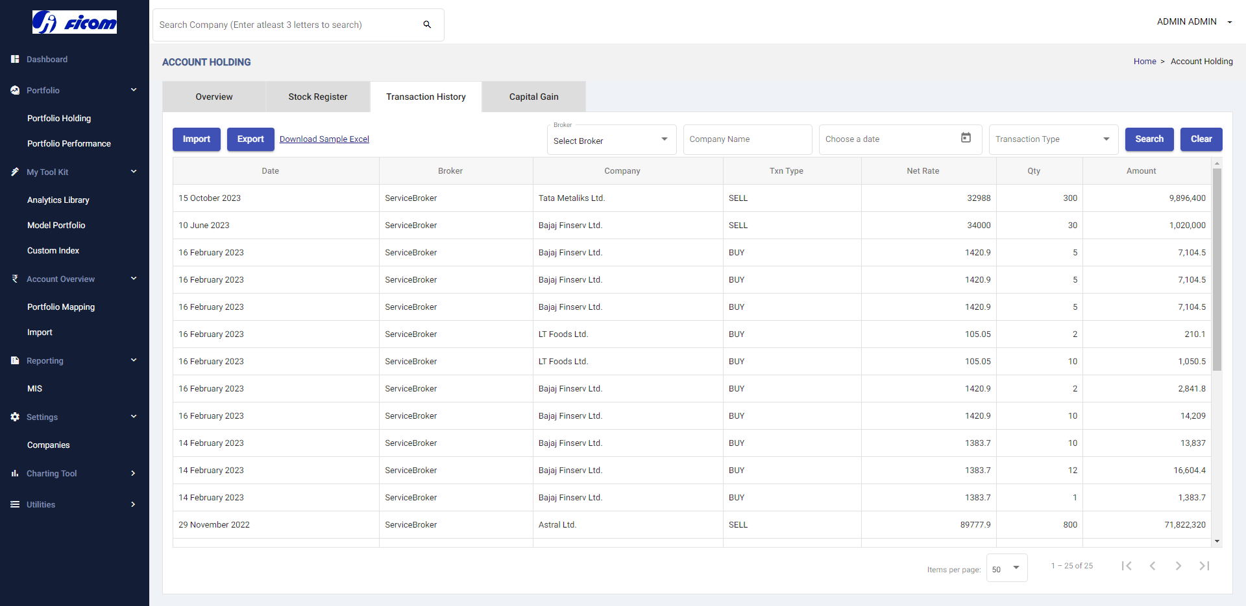1246x606 pixels.
Task: Collapse the Settings menu chevron
Action: [134, 417]
